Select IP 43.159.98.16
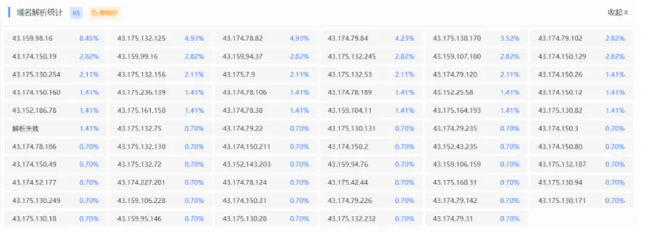 (32, 38)
